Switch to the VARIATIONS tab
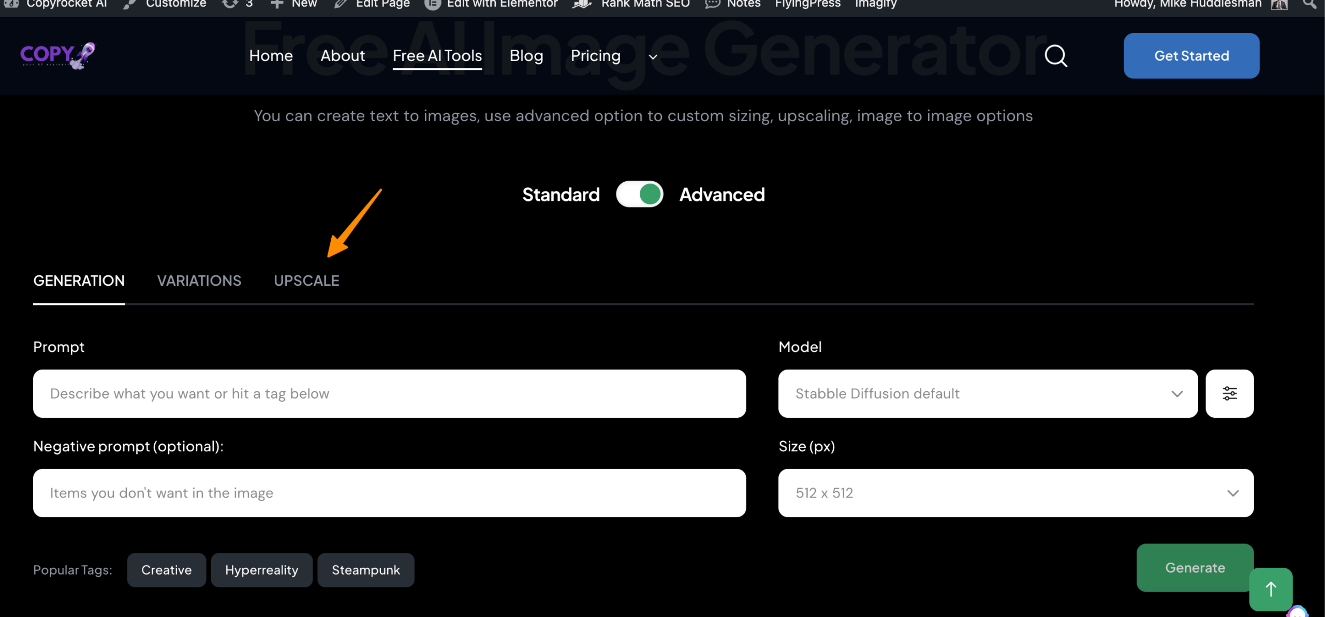 [199, 281]
